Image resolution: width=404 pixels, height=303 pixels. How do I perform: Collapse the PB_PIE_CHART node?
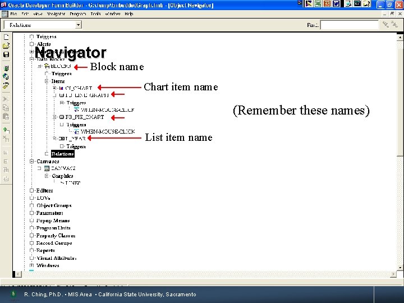(x=54, y=117)
